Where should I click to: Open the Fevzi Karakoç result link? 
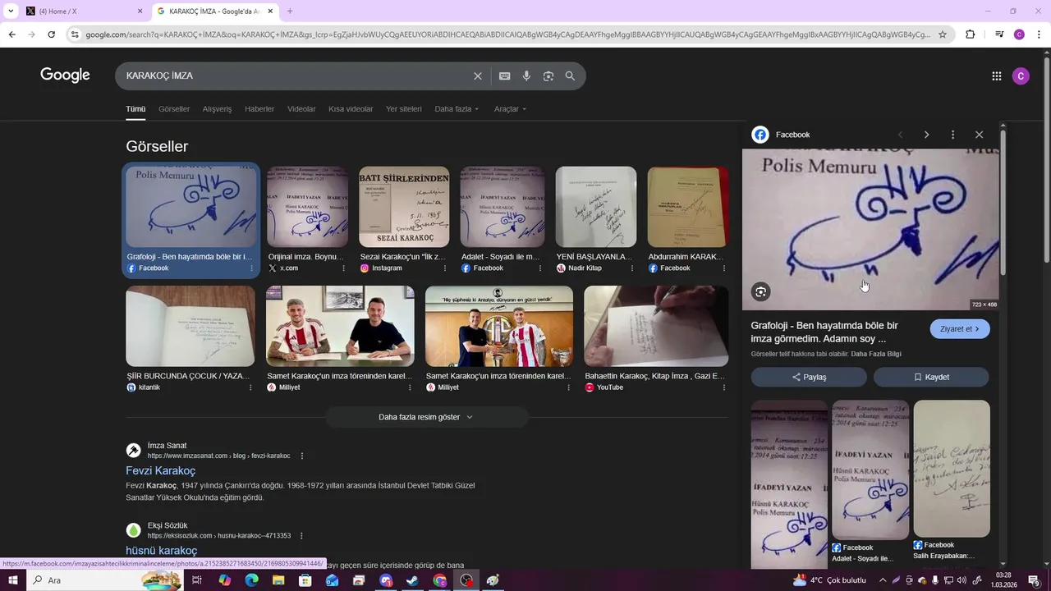click(x=160, y=471)
